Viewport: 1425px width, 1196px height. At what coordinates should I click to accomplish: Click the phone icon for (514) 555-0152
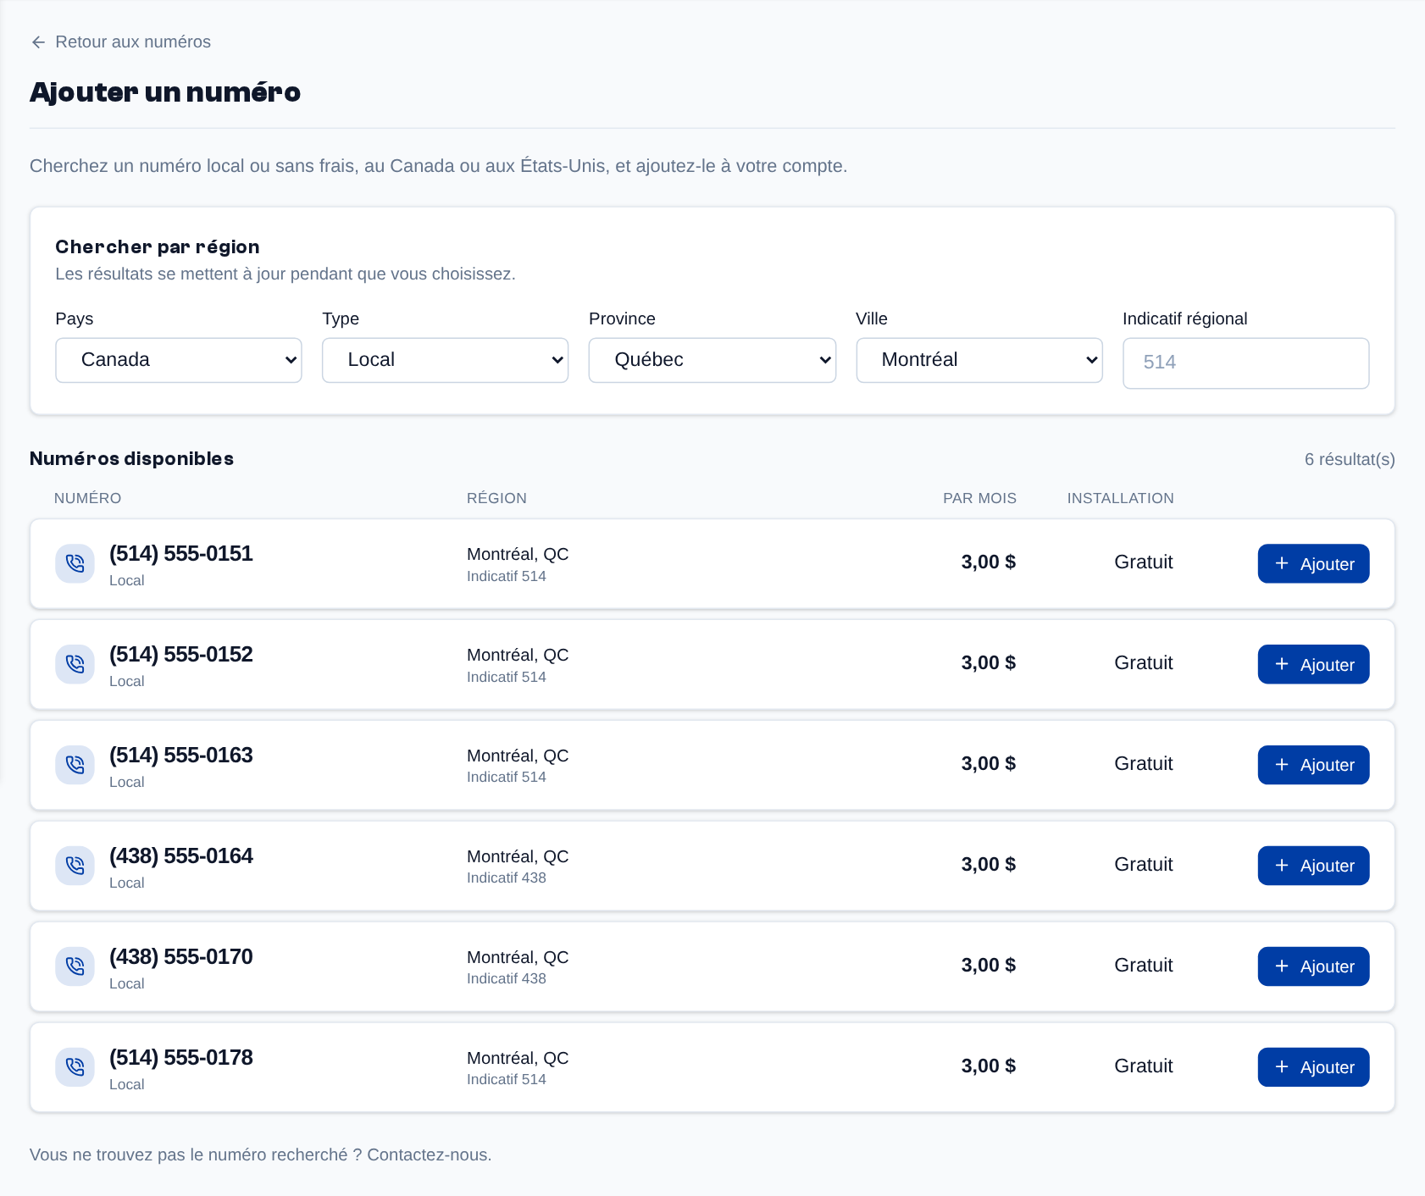(x=75, y=664)
